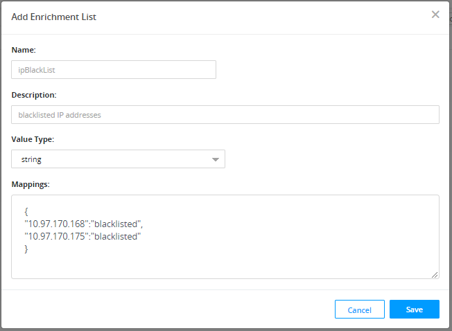Click "blacklisted" value on second mapping line
The width and height of the screenshot is (452, 331).
click(x=116, y=236)
